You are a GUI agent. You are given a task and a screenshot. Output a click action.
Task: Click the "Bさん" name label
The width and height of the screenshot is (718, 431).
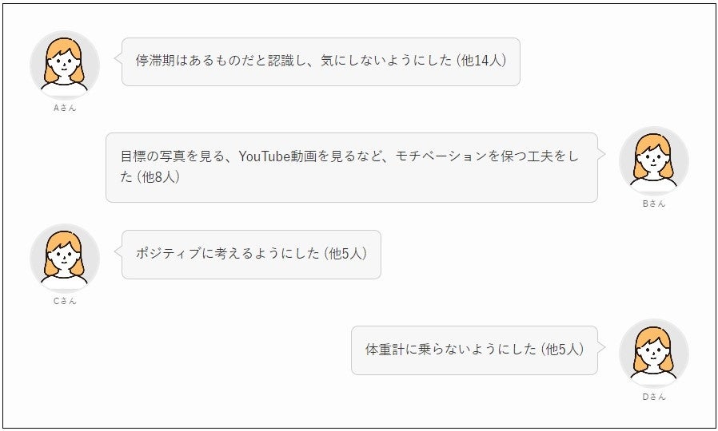(x=654, y=204)
